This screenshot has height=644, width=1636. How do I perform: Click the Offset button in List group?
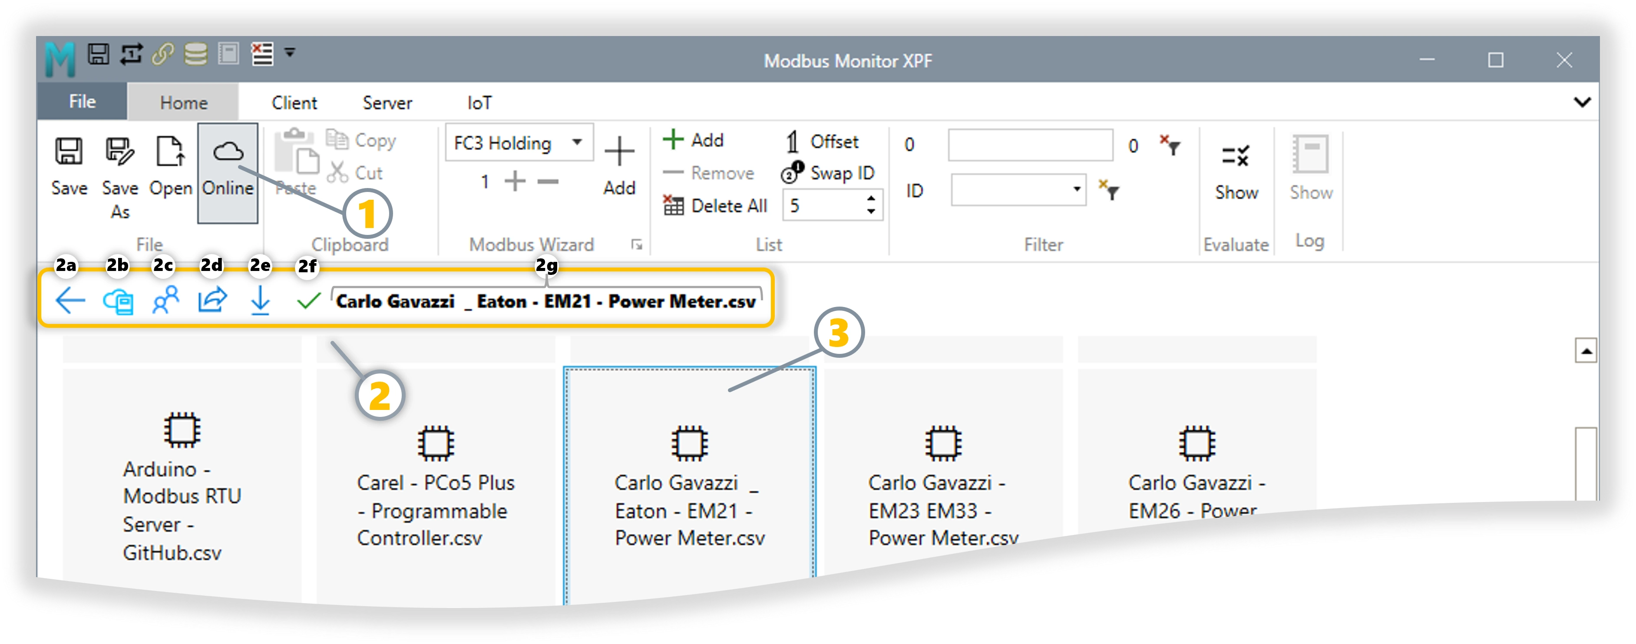click(x=822, y=142)
